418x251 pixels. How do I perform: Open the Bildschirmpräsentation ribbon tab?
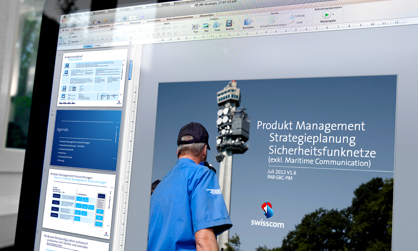[180, 17]
